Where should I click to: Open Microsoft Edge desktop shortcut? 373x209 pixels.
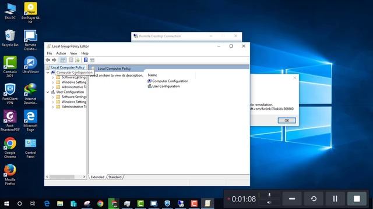pyautogui.click(x=30, y=121)
